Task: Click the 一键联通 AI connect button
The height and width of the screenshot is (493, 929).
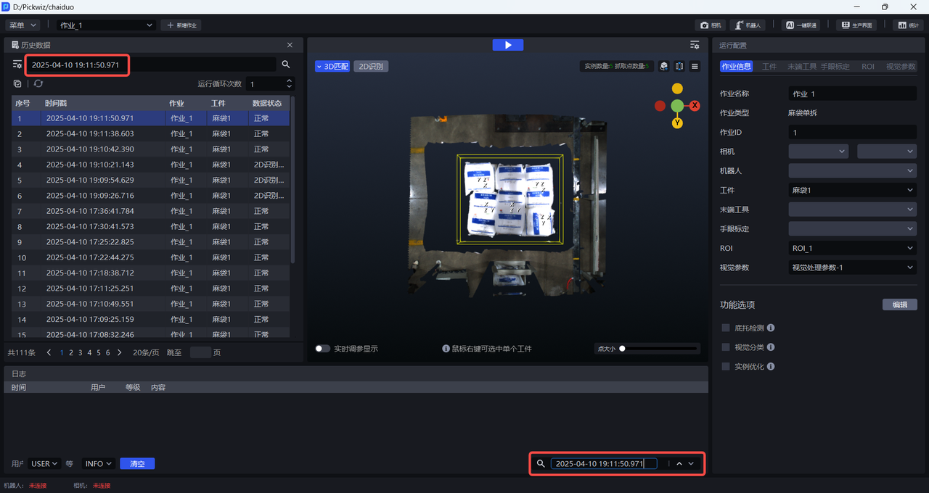Action: click(x=801, y=25)
